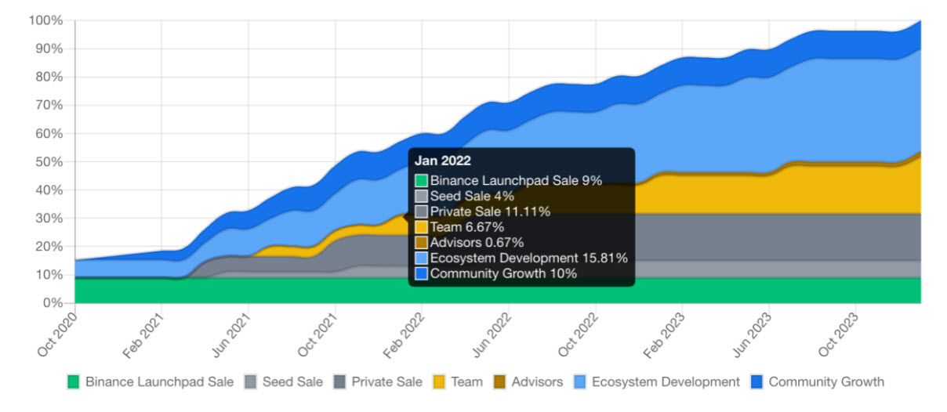This screenshot has width=947, height=412.
Task: Hide Ecosystem Development series via legend label
Action: 666,382
